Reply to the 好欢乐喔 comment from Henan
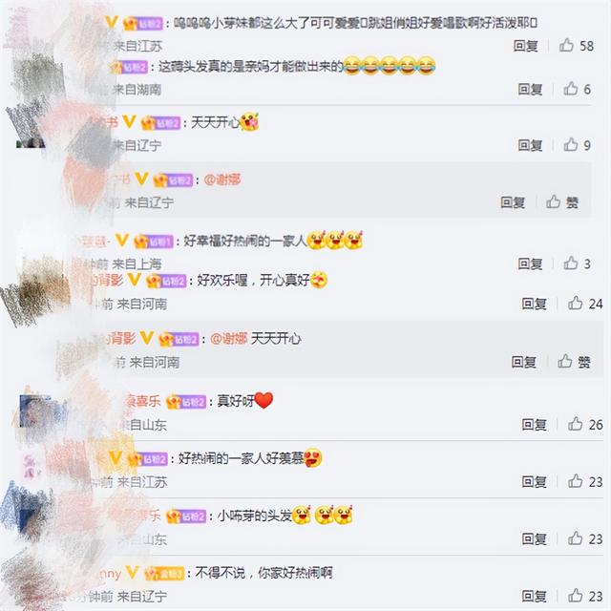 tap(535, 304)
